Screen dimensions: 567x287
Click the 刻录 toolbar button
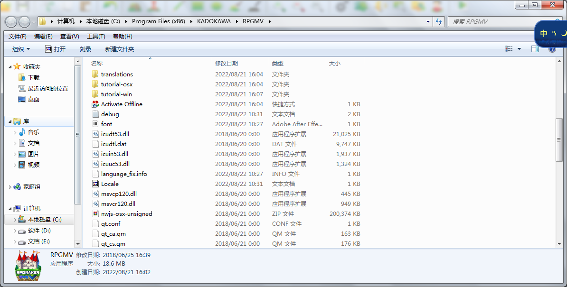85,49
